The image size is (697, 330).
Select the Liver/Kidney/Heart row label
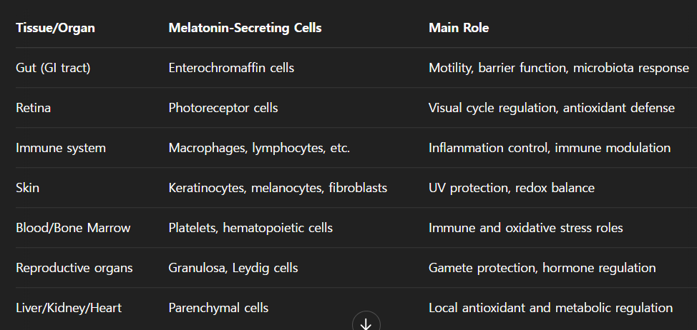(x=69, y=308)
